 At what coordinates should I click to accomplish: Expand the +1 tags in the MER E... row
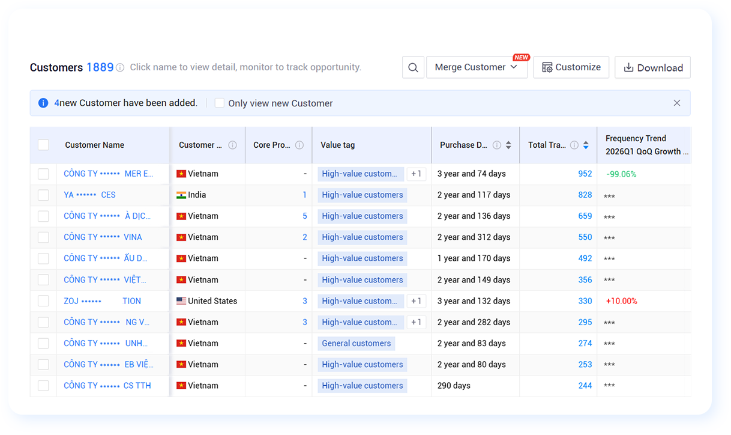point(417,174)
